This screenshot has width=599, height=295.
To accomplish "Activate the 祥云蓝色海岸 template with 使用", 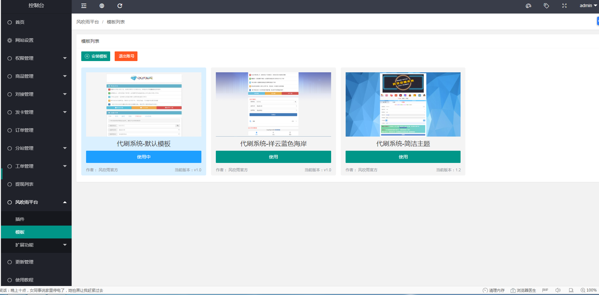I will [x=273, y=157].
